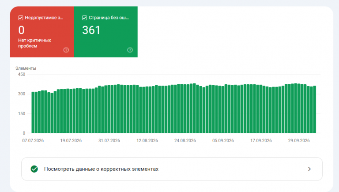Click the last green bar of the chart

point(315,109)
